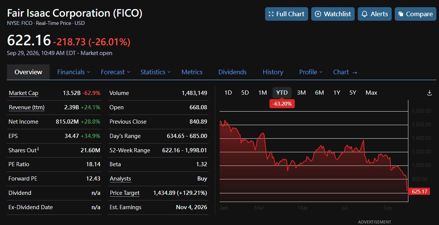Select the Max chart range
439x225 pixels.
point(371,93)
